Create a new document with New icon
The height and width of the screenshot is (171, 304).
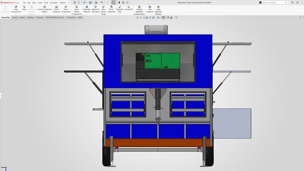pos(79,2)
